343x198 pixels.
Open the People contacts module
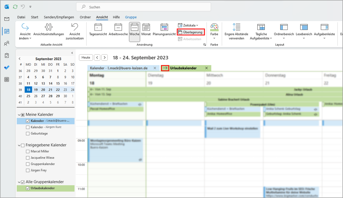(7, 43)
